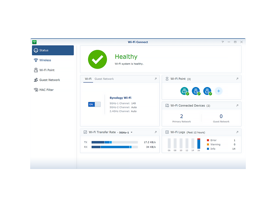The image size is (276, 207).
Task: Click the Primary Network device count
Action: click(x=181, y=116)
